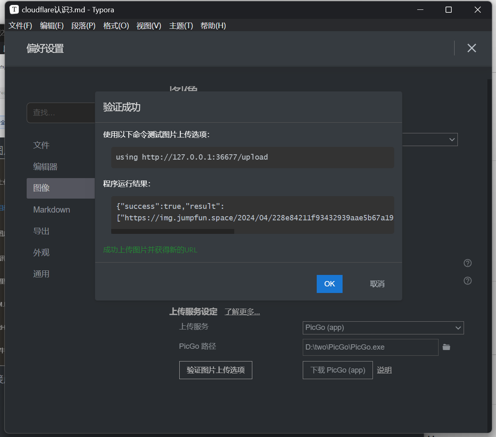
Task: Click the horizontal scrollbar under the result output
Action: click(x=173, y=231)
